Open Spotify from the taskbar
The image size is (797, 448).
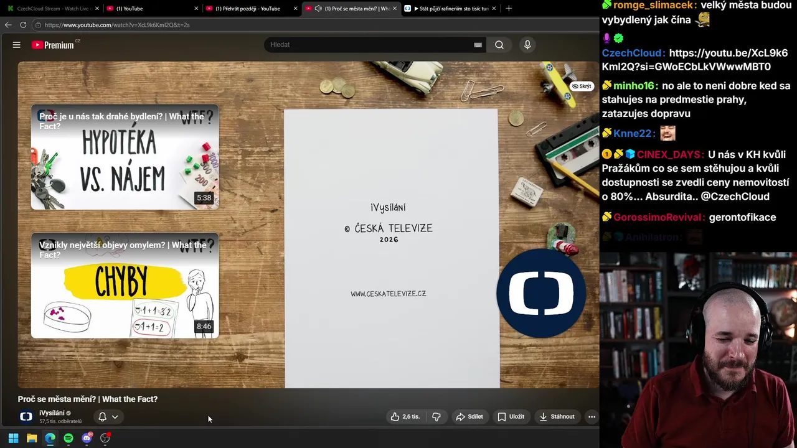68,438
